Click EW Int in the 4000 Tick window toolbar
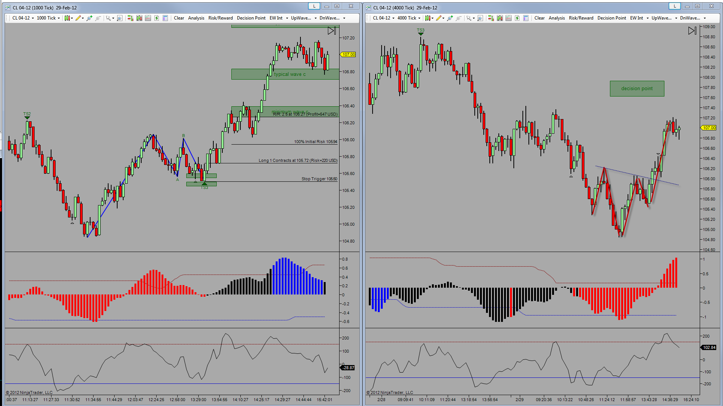The width and height of the screenshot is (723, 406). 637,18
